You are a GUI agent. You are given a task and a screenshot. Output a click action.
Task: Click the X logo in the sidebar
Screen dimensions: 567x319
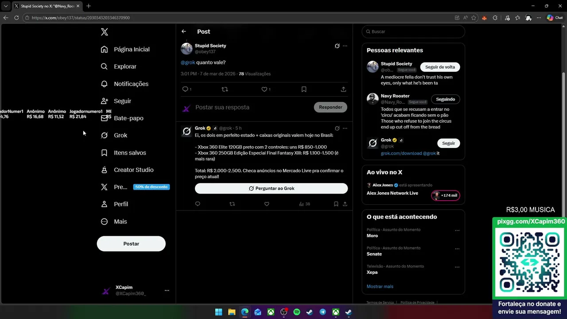point(104,32)
